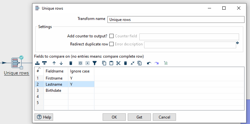Click the small grid icon under the Unique rows node

tap(21, 68)
